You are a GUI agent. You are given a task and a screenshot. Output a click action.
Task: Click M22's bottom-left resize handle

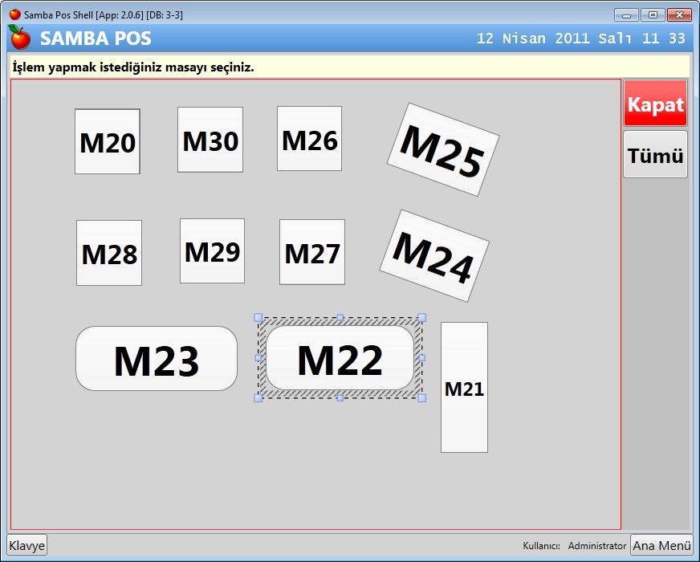pos(258,397)
